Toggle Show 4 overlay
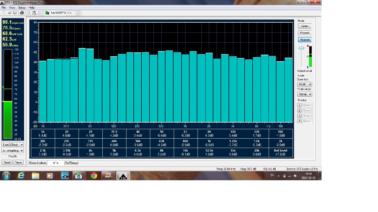The height and width of the screenshot is (212, 378). 307,121
